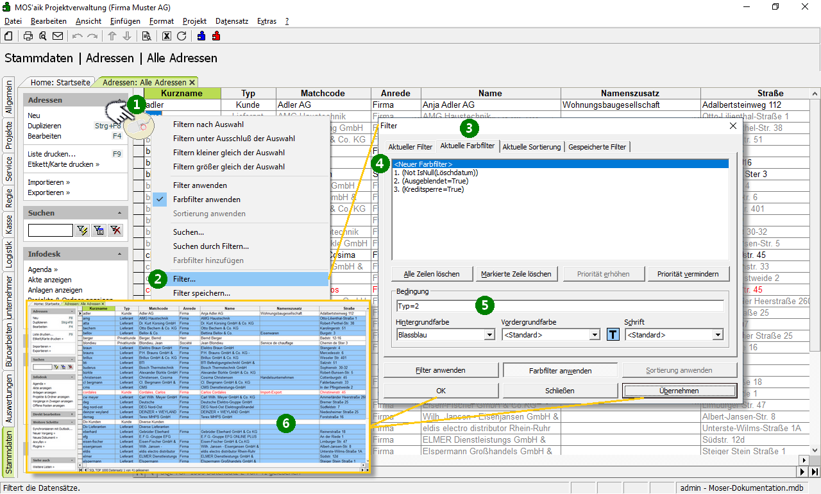Click the envelope email icon in toolbar
Screen dimensions: 821x494
pyautogui.click(x=58, y=36)
